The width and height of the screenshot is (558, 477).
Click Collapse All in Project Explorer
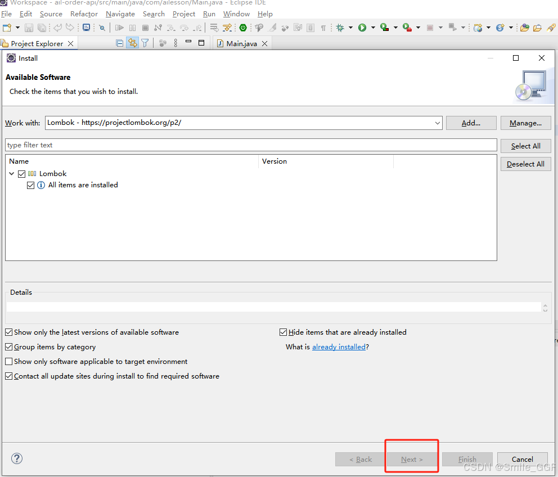click(x=120, y=43)
